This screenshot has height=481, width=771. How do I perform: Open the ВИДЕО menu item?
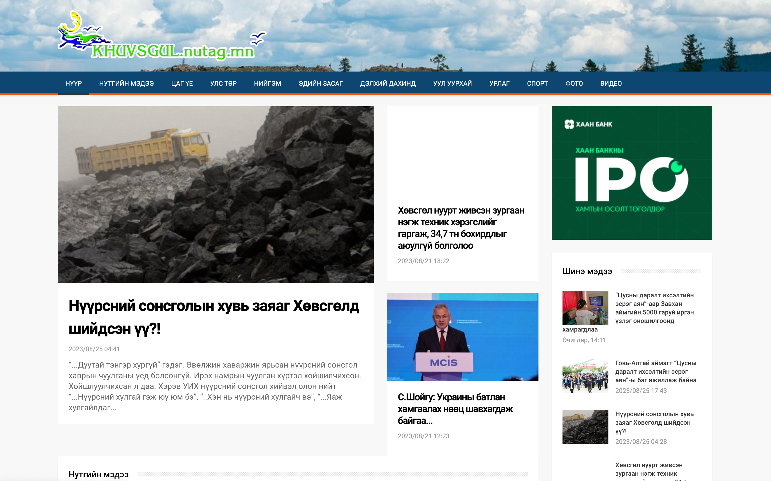[x=611, y=83]
